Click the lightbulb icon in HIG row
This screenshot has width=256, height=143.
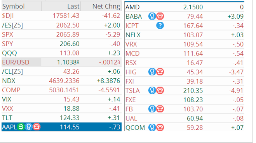click(x=152, y=72)
